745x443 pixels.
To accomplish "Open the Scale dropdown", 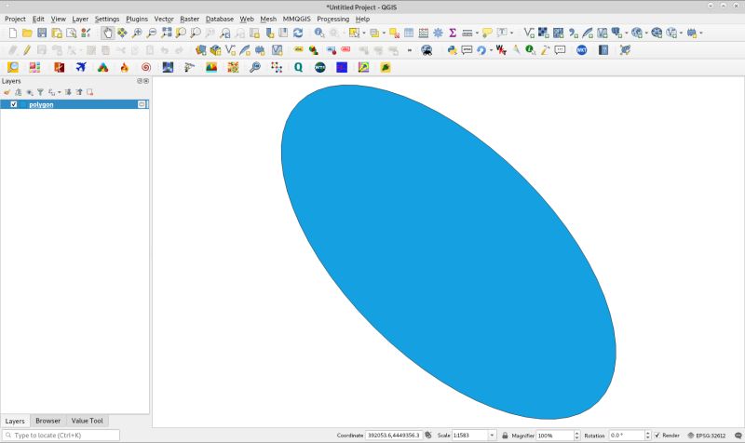I will click(492, 436).
